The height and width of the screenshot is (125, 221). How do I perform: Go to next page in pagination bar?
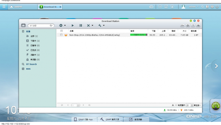84,105
